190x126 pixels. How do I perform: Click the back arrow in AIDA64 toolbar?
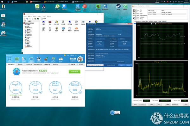tap(25, 19)
